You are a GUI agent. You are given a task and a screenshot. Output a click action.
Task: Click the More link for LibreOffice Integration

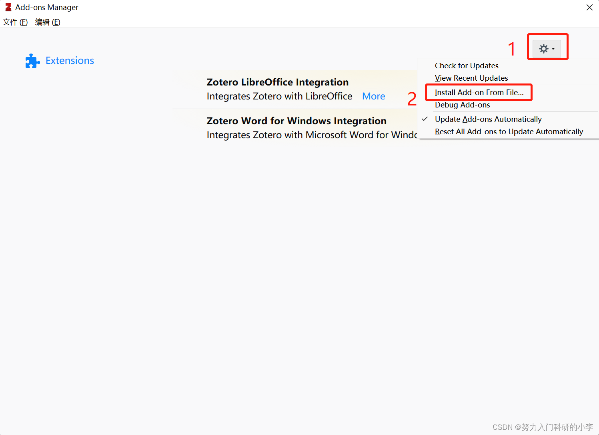point(374,96)
